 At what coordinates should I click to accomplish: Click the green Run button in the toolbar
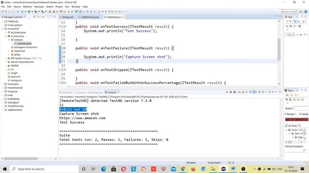point(29,12)
